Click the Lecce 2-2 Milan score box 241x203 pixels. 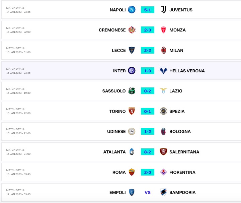[148, 50]
